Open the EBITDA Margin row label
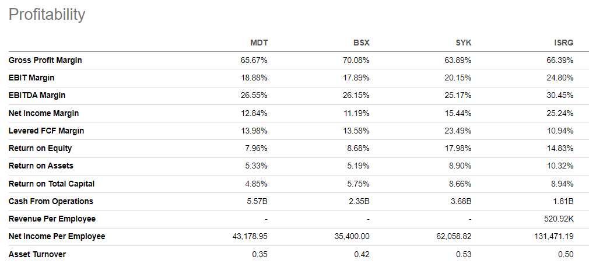Viewport: 589px width, 267px height. click(37, 95)
